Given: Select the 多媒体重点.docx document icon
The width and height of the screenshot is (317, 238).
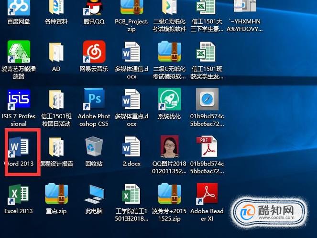Looking at the screenshot, I should [131, 99].
